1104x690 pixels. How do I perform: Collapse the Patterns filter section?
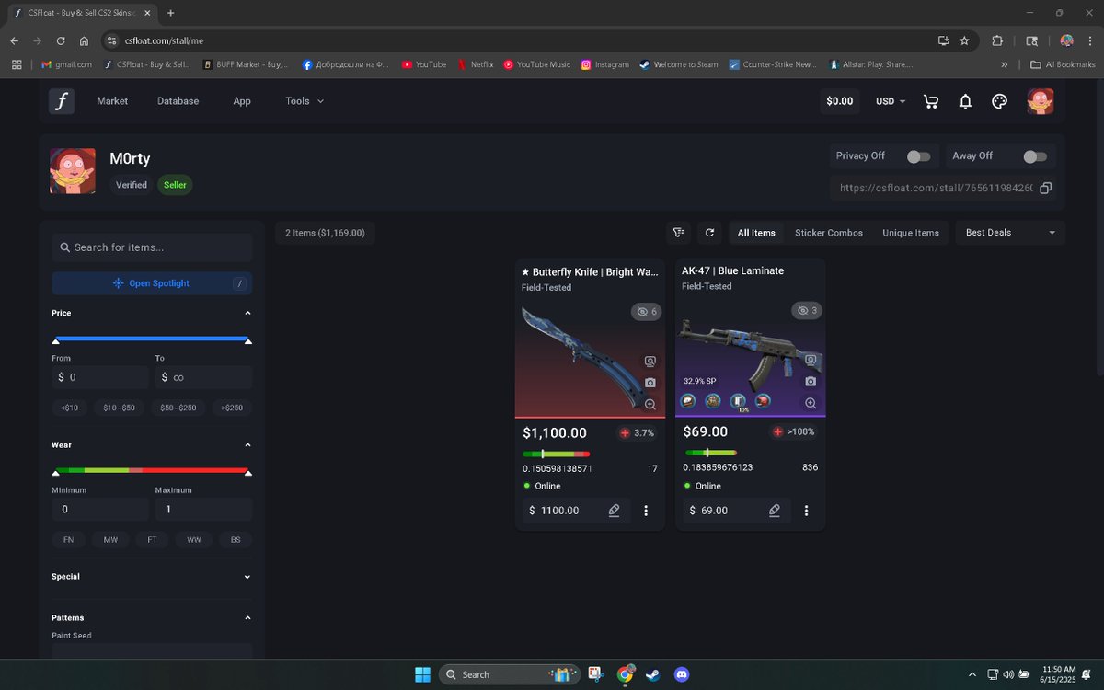coord(247,618)
